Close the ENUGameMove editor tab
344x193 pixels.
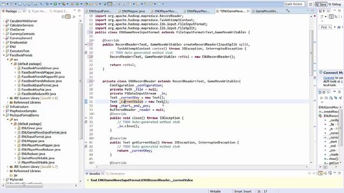pos(248,11)
